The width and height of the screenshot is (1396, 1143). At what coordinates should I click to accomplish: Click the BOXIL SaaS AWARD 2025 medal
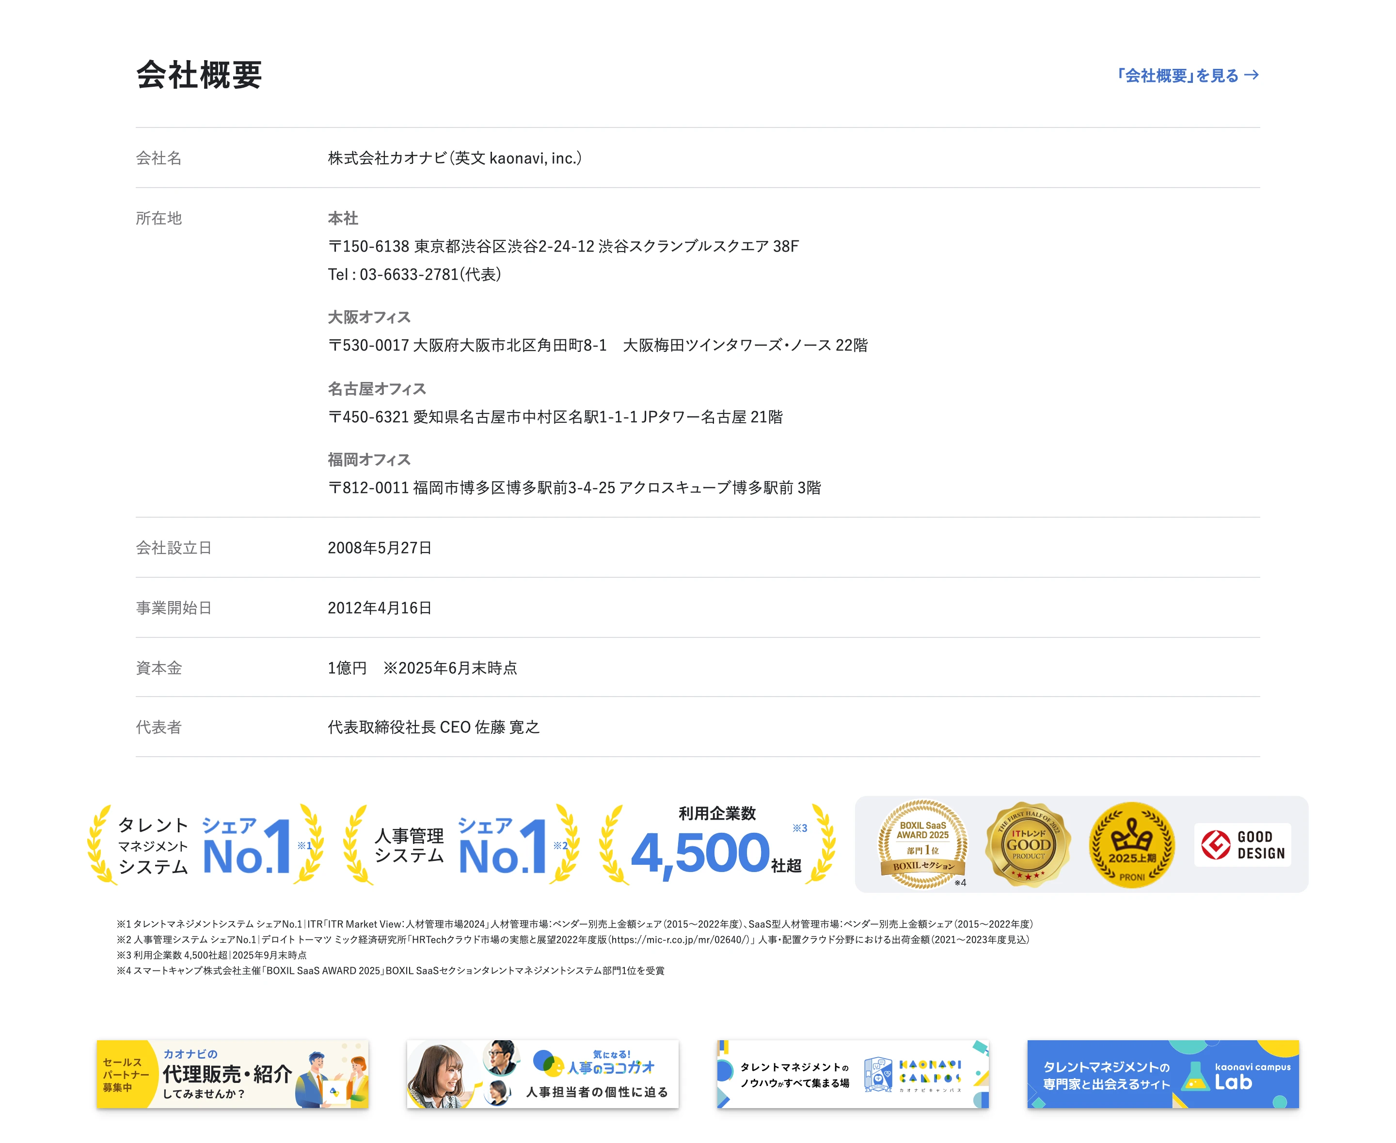pyautogui.click(x=923, y=845)
